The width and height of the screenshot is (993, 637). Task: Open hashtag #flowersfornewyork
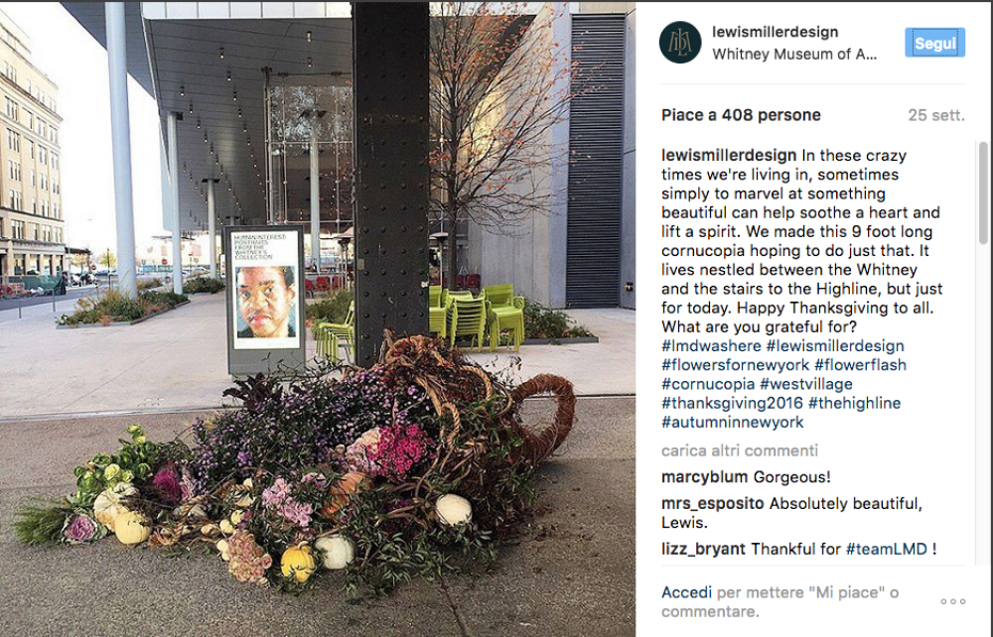pos(735,365)
